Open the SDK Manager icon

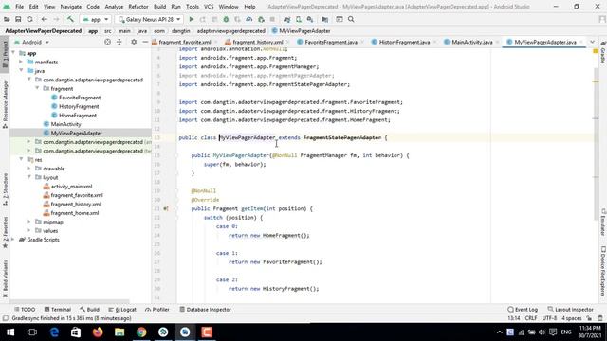(x=310, y=19)
